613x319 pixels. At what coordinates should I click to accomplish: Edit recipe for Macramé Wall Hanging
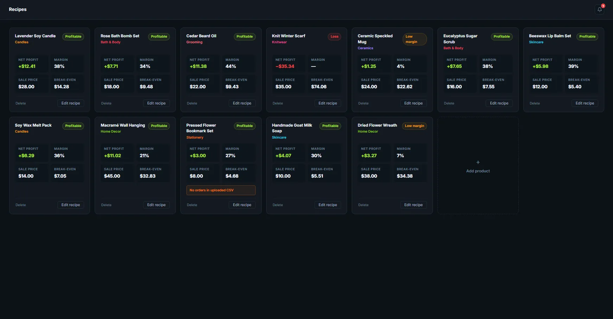point(156,205)
